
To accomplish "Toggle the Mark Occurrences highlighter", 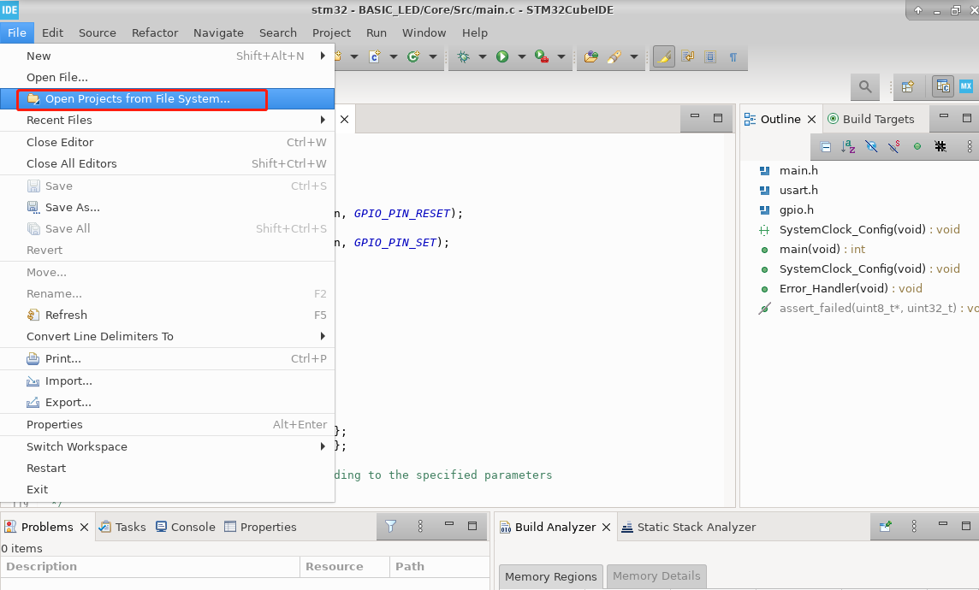I will pos(664,56).
